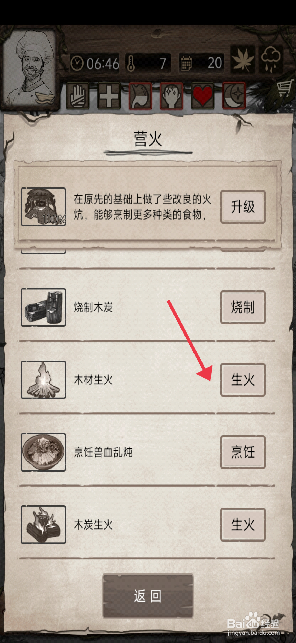
Task: Click 生火 beside 木炭生火
Action: pos(243,525)
